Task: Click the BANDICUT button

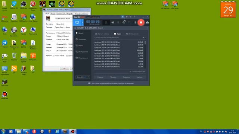Action: coord(83,77)
